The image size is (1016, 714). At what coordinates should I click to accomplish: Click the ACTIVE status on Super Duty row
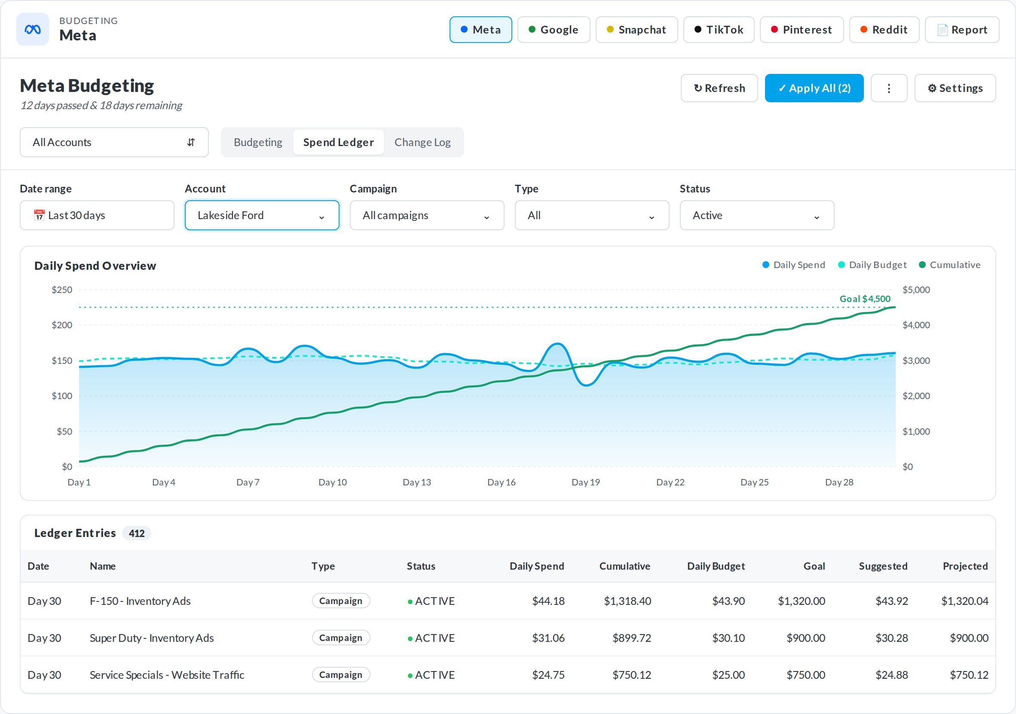pyautogui.click(x=431, y=638)
